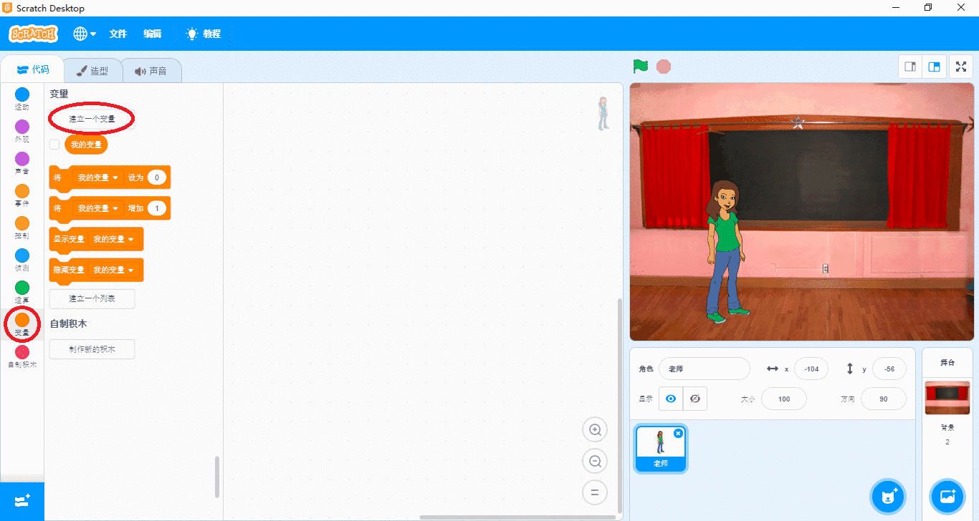
Task: Open the add extension button
Action: (x=22, y=501)
